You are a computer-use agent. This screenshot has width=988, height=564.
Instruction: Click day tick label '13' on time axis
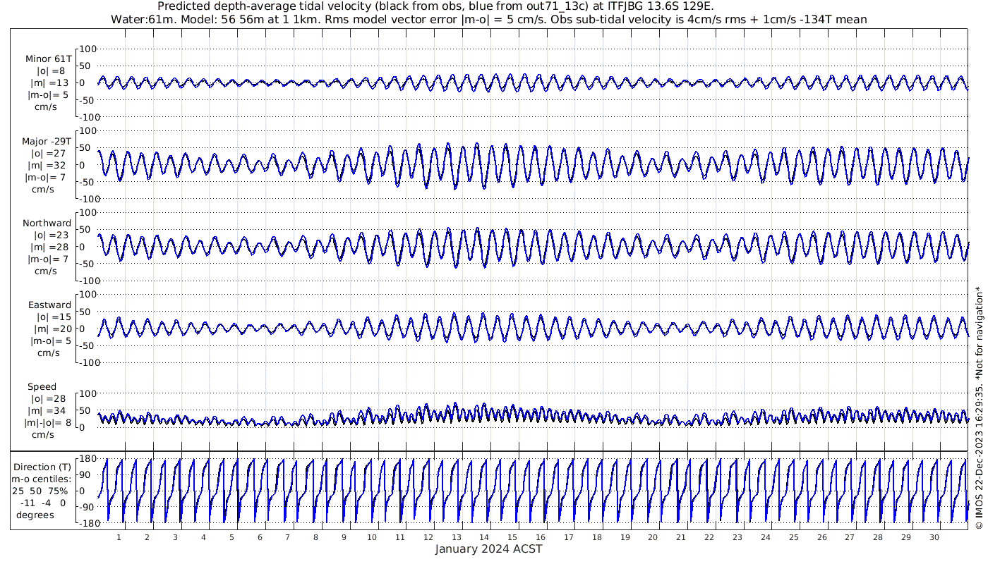[x=457, y=537]
